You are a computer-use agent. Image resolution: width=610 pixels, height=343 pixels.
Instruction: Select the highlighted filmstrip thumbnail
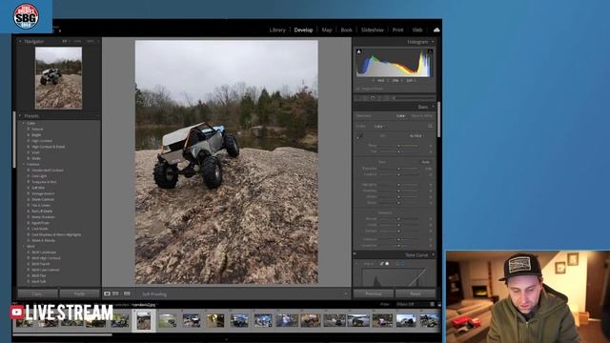point(144,320)
